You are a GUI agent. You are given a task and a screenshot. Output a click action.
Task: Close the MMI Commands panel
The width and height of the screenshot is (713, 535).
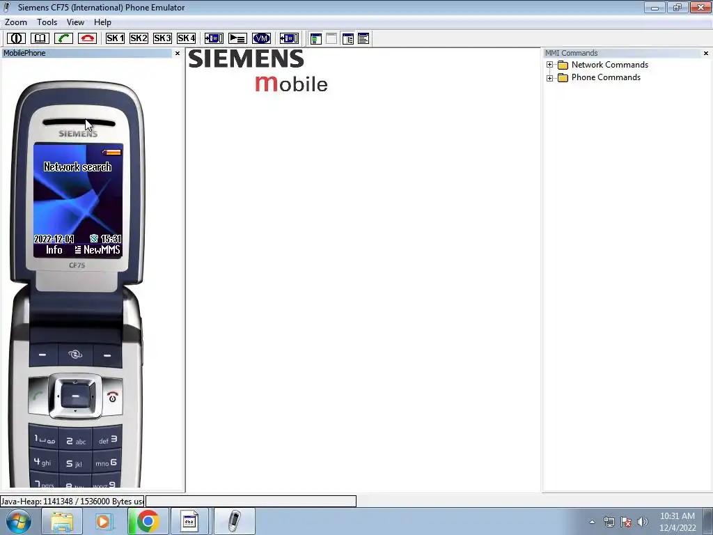[706, 53]
